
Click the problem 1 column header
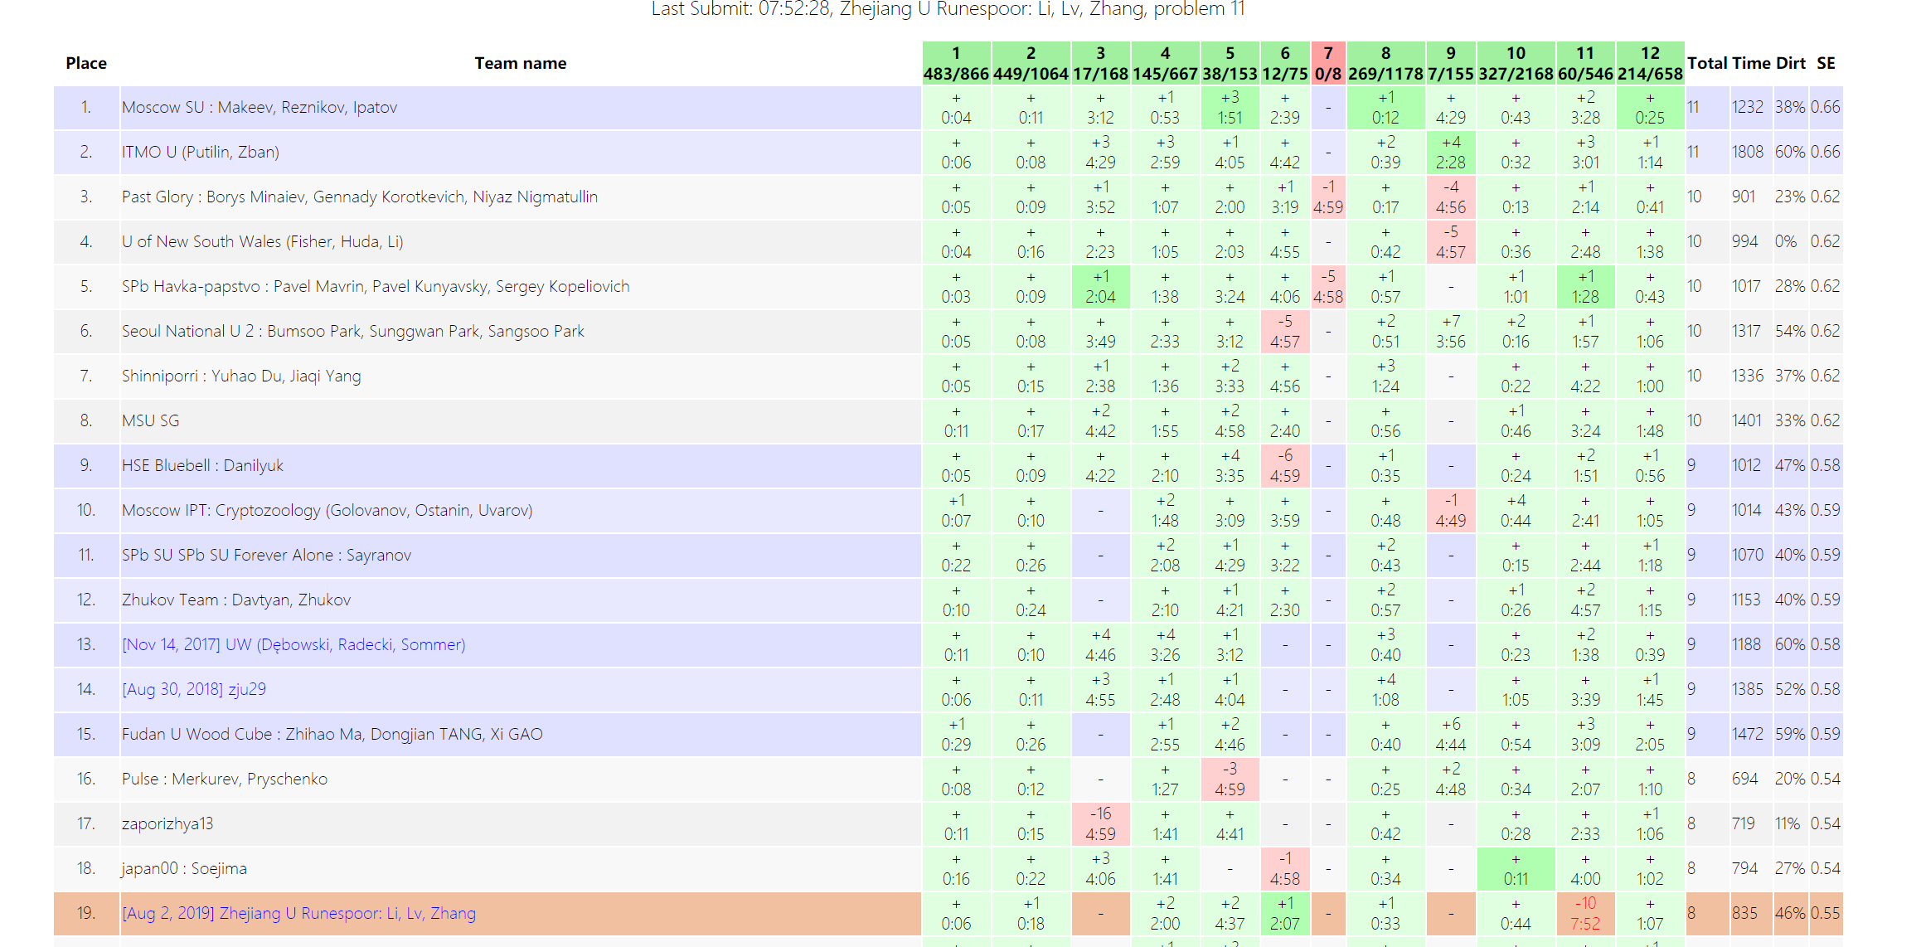[956, 63]
